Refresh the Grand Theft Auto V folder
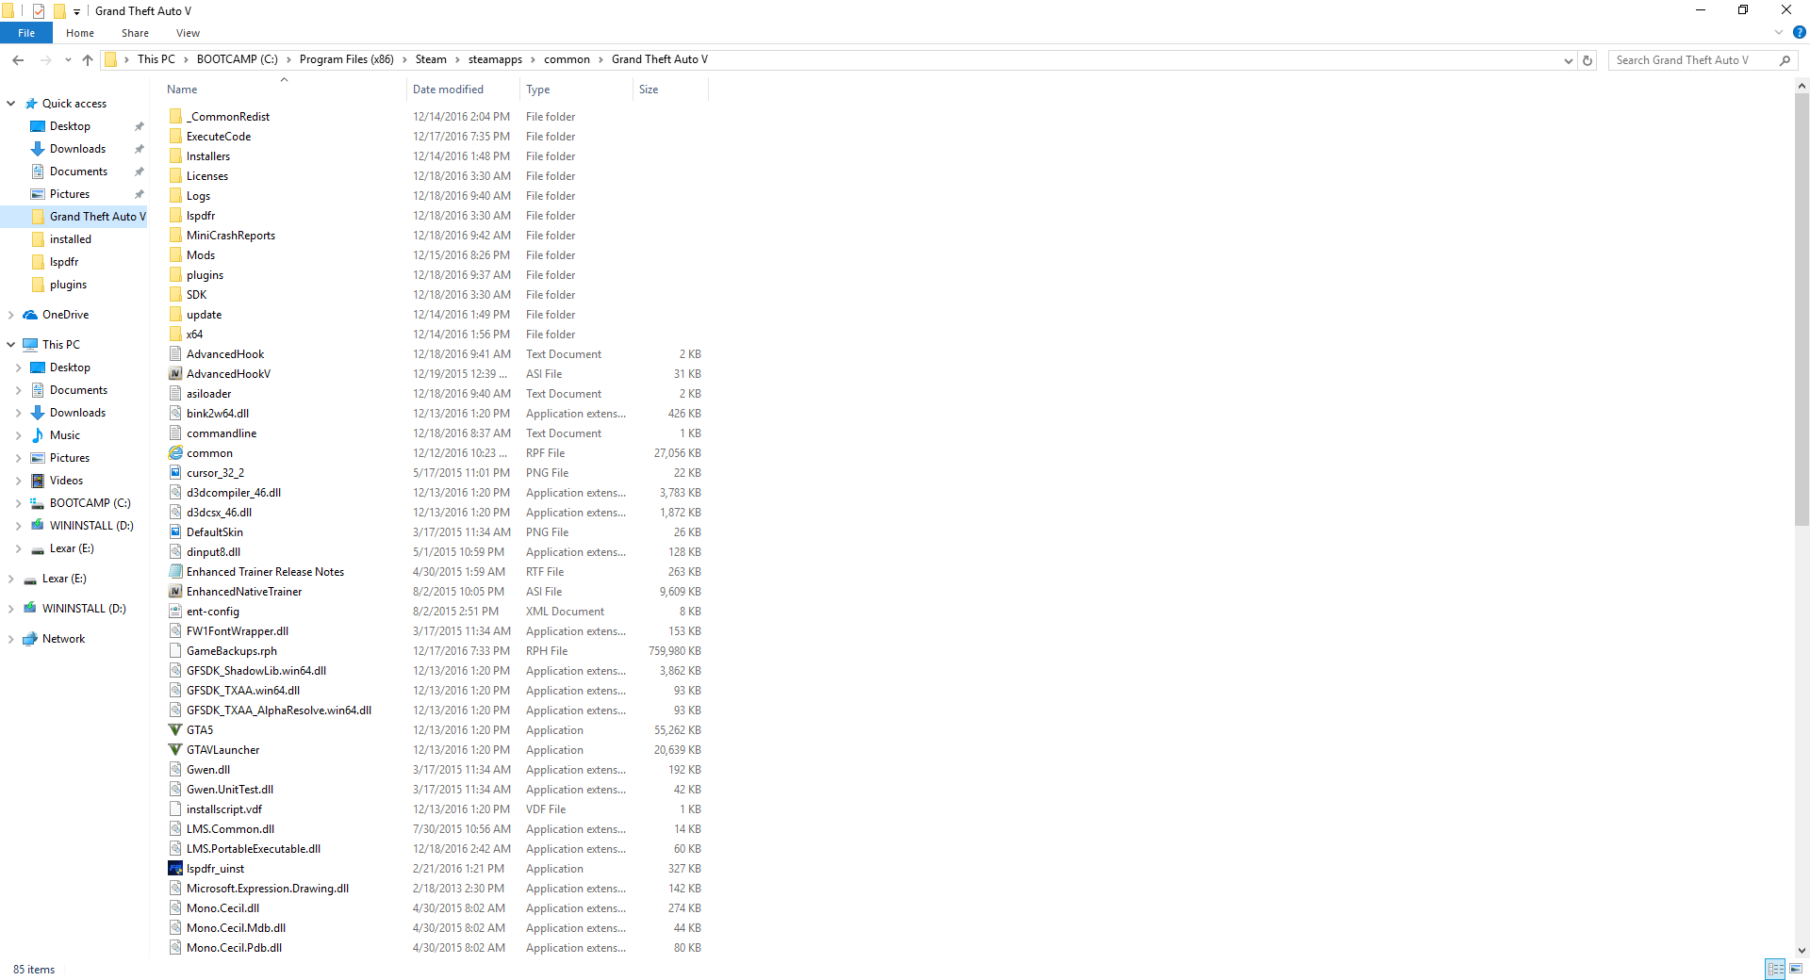This screenshot has width=1810, height=980. [1588, 60]
